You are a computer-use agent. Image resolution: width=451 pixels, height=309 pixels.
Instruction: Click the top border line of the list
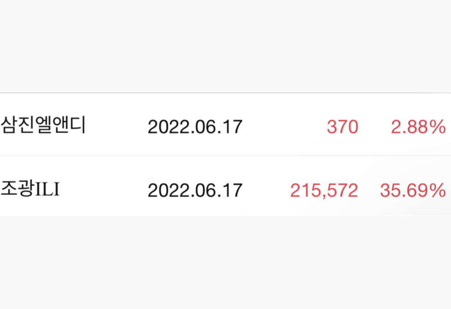[225, 93]
